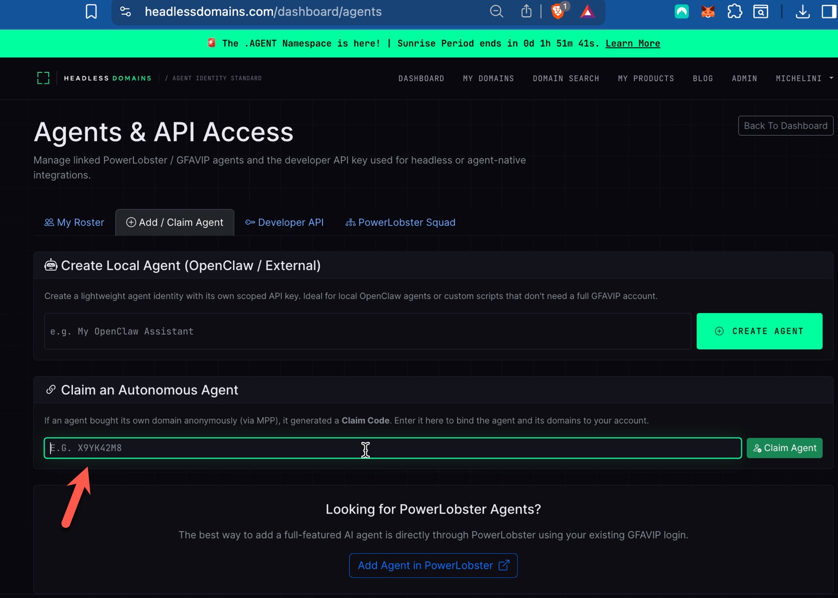Image resolution: width=838 pixels, height=598 pixels.
Task: Open the MetaMask fox extension
Action: pos(708,12)
